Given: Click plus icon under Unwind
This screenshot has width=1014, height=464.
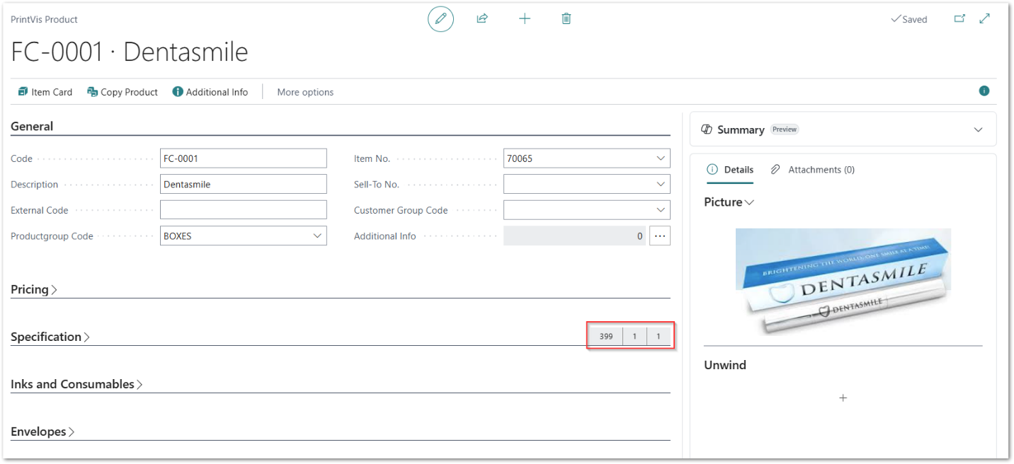Looking at the screenshot, I should [x=843, y=398].
